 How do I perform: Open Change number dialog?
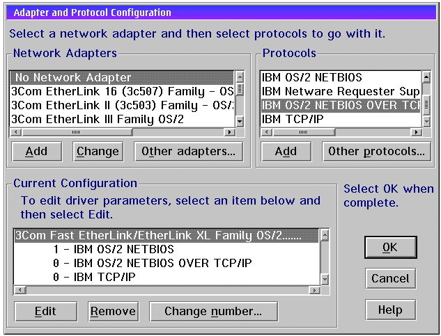pyautogui.click(x=213, y=311)
